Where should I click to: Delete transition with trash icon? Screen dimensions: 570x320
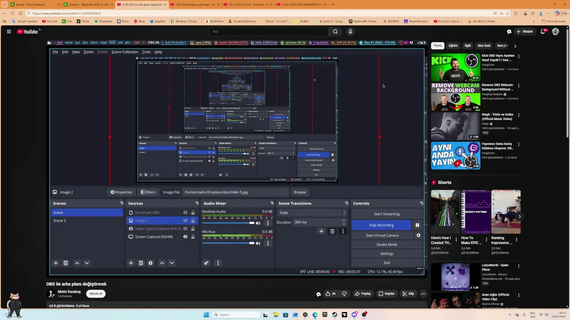[332, 232]
